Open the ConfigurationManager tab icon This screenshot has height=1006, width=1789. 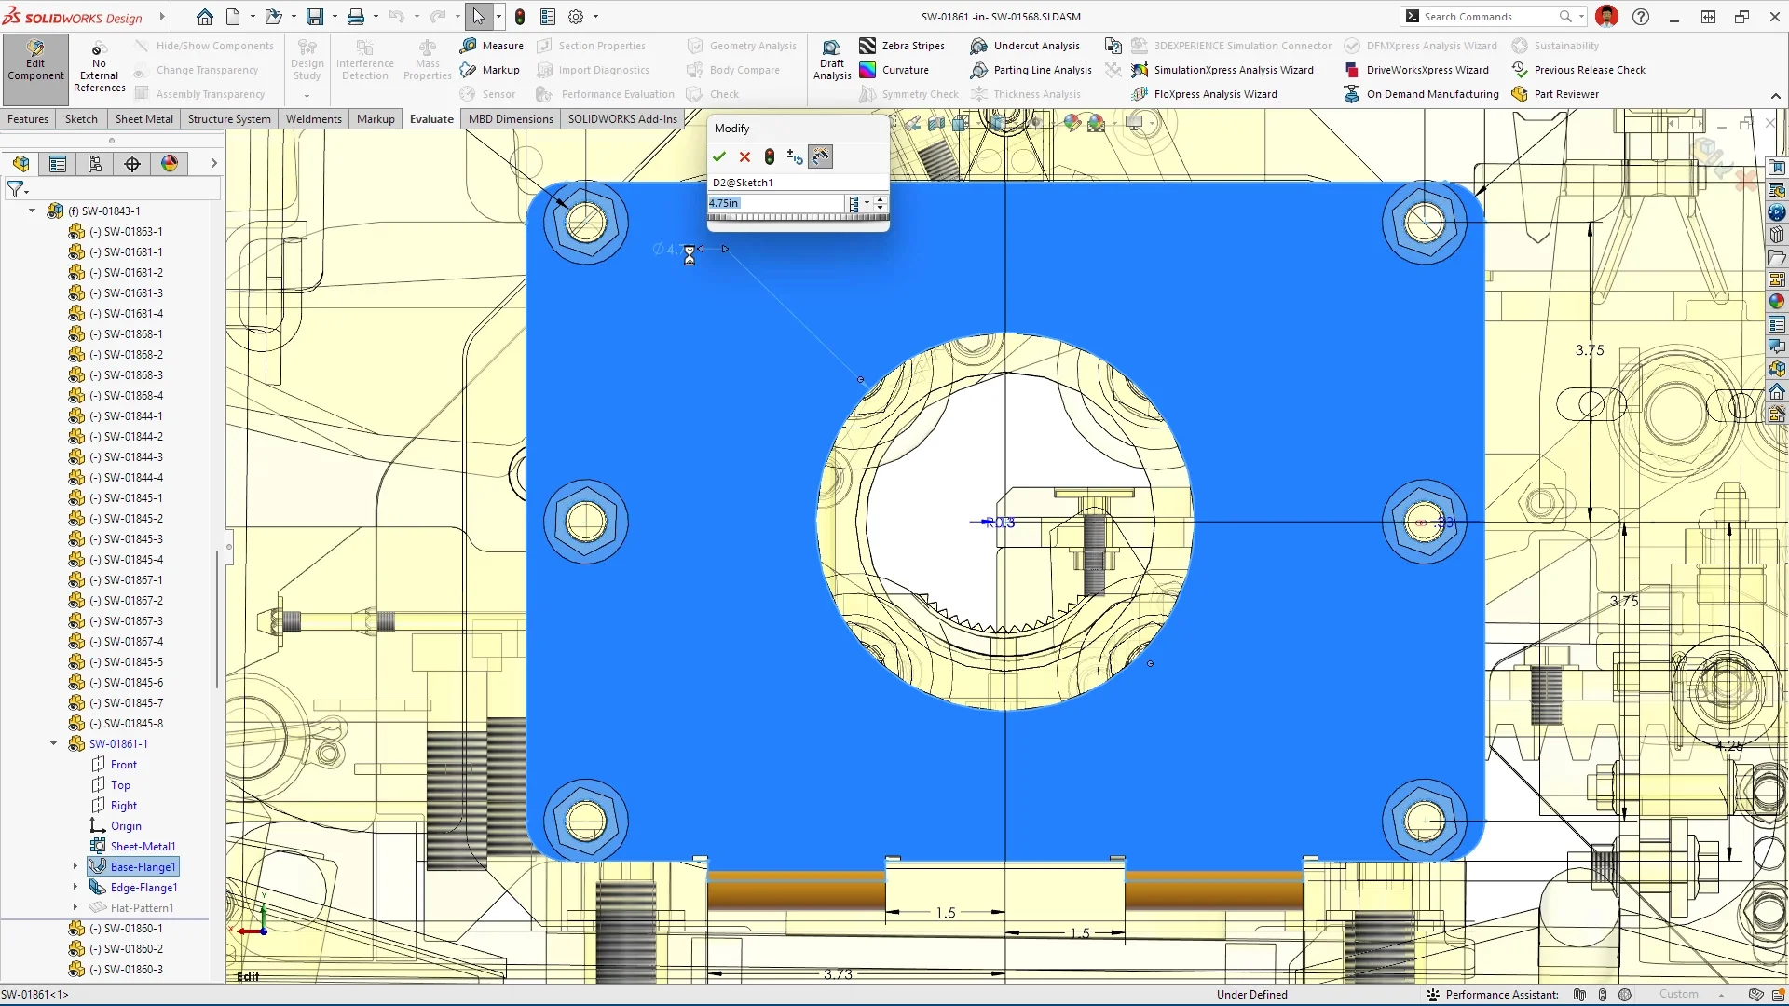click(95, 164)
